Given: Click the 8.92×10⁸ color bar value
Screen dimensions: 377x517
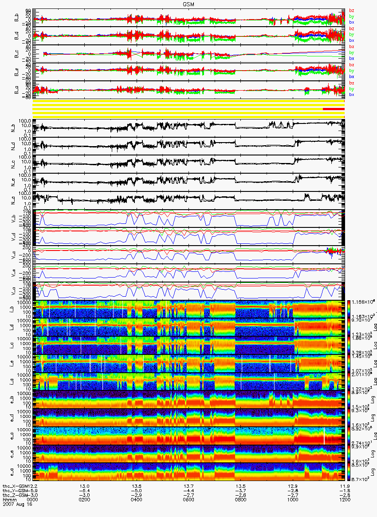Looking at the screenshot, I should tap(362, 429).
